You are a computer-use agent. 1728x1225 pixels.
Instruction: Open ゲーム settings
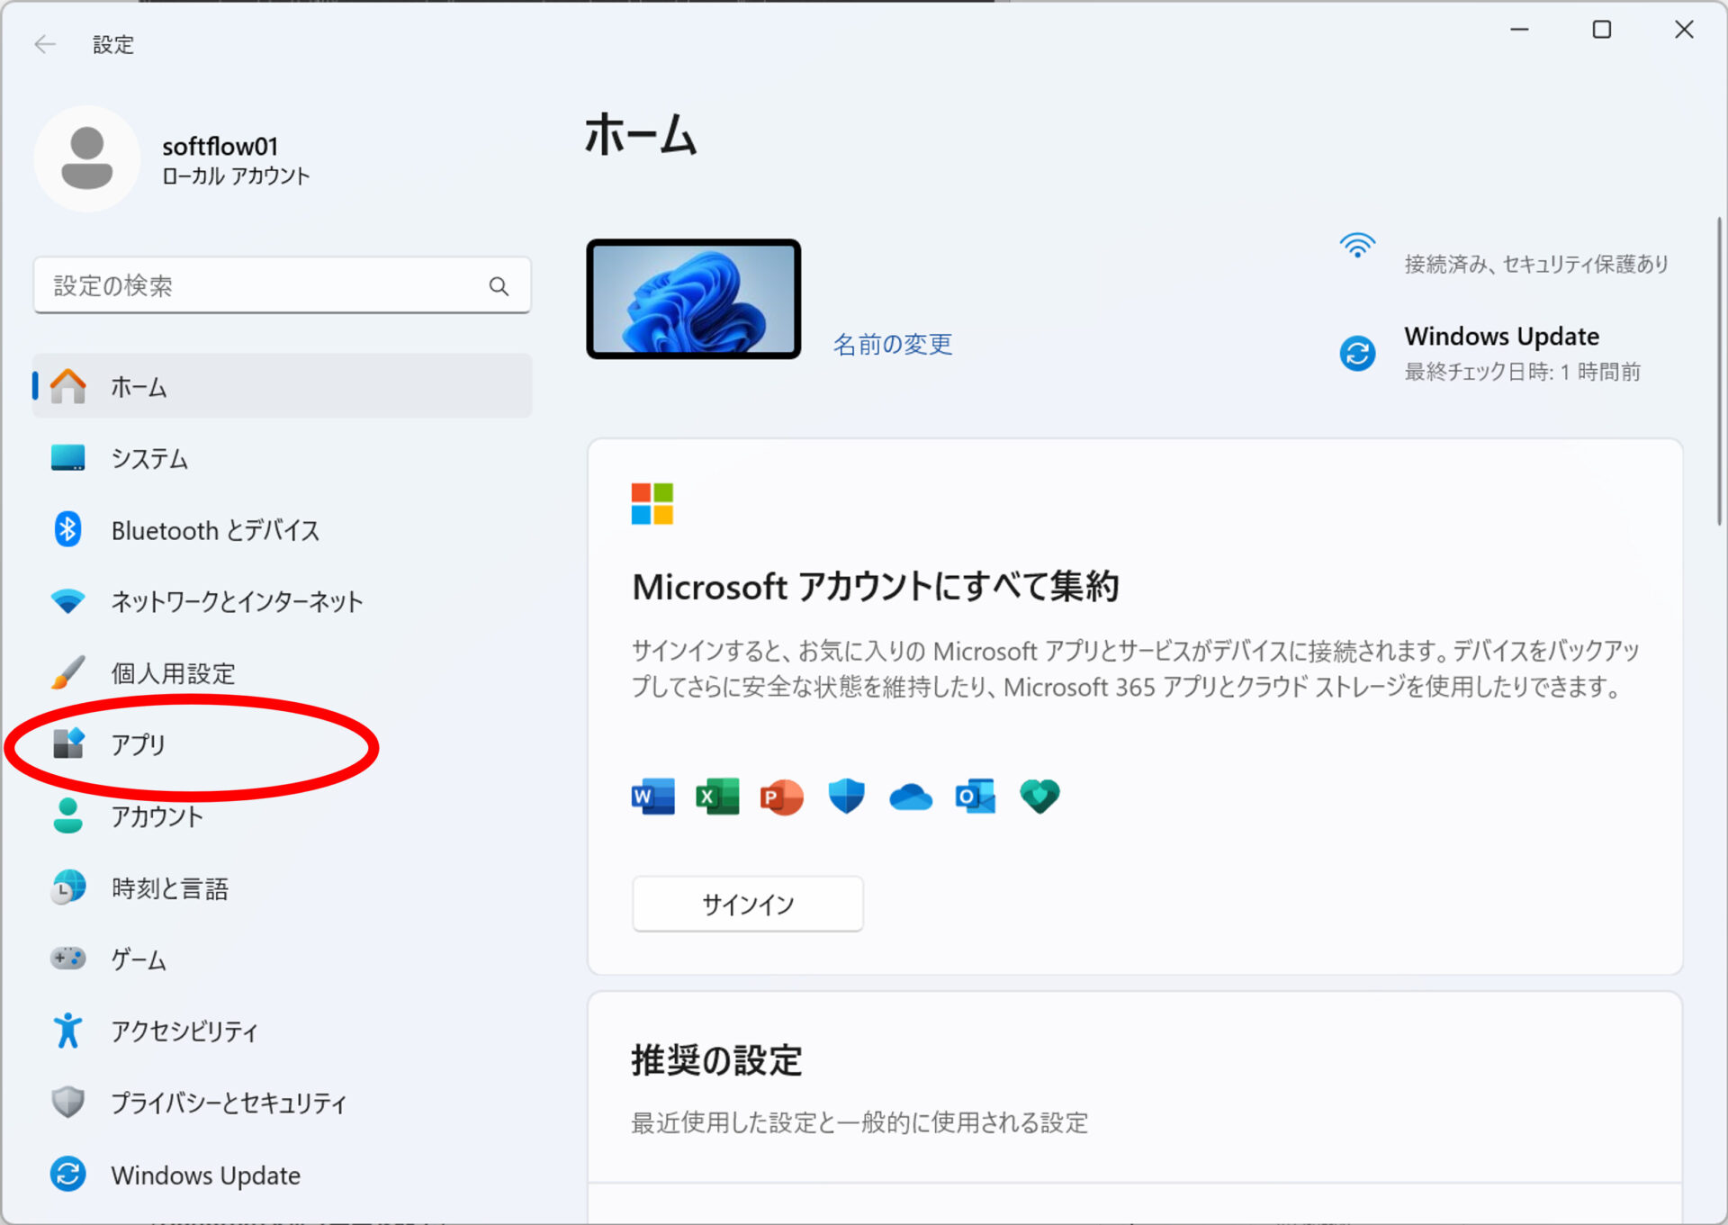[x=283, y=959]
